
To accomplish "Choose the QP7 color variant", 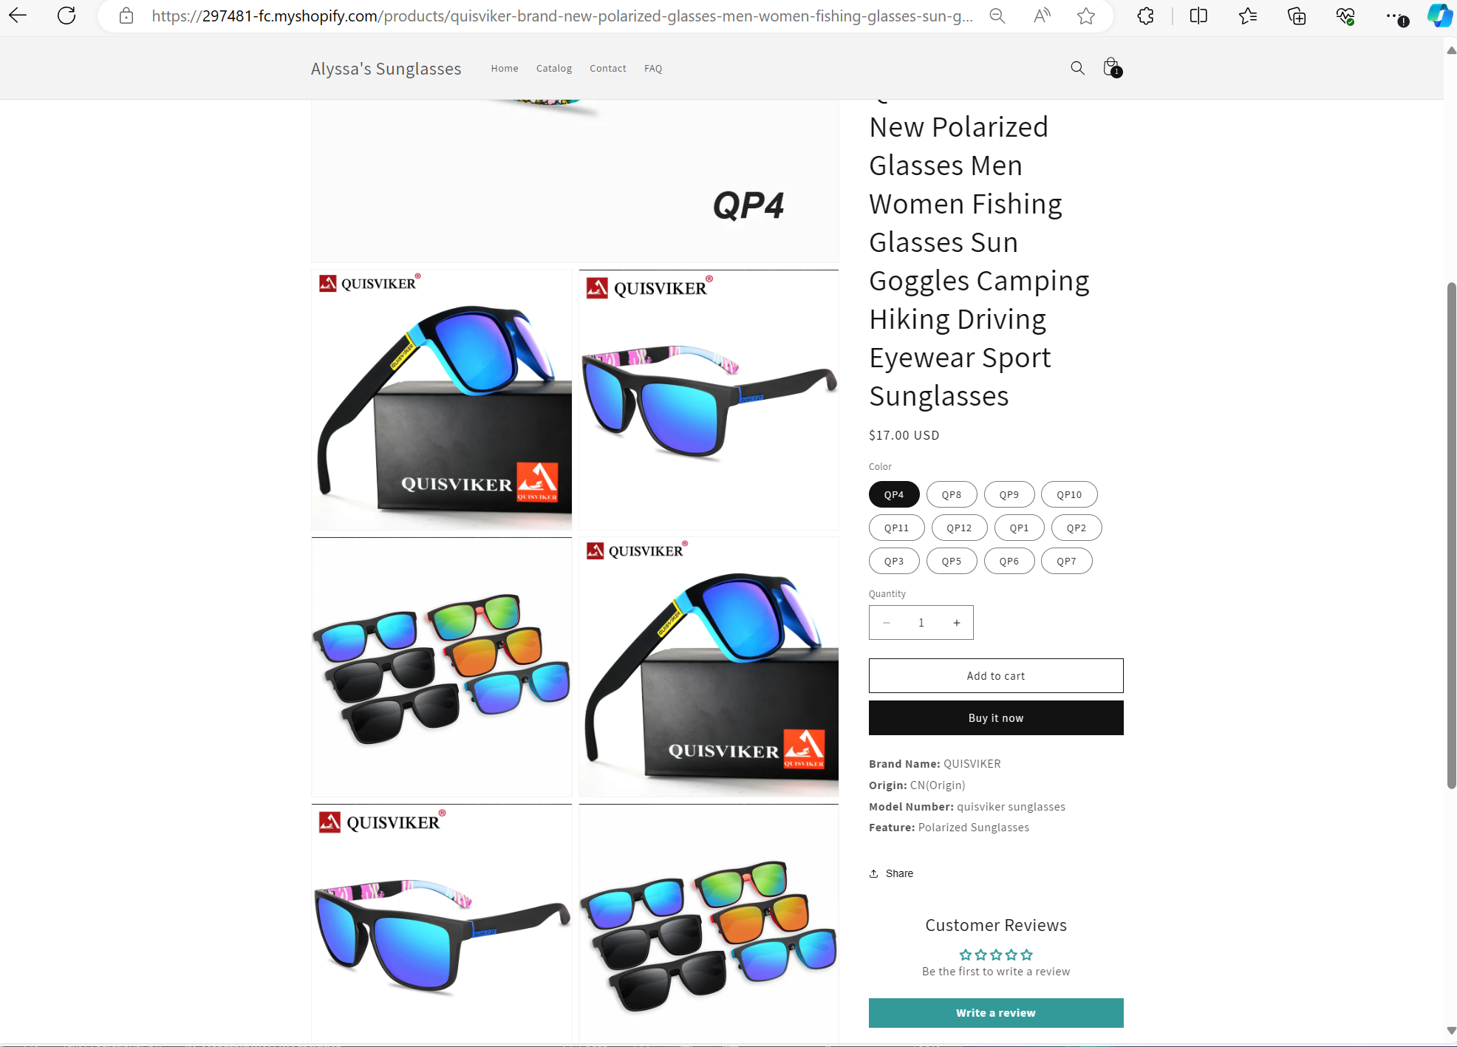I will 1066,561.
